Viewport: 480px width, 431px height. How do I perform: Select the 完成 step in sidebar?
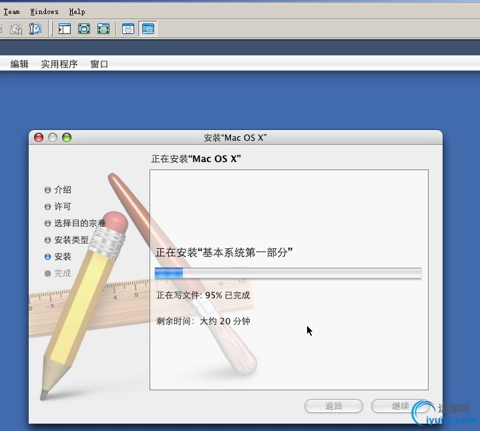(x=58, y=273)
